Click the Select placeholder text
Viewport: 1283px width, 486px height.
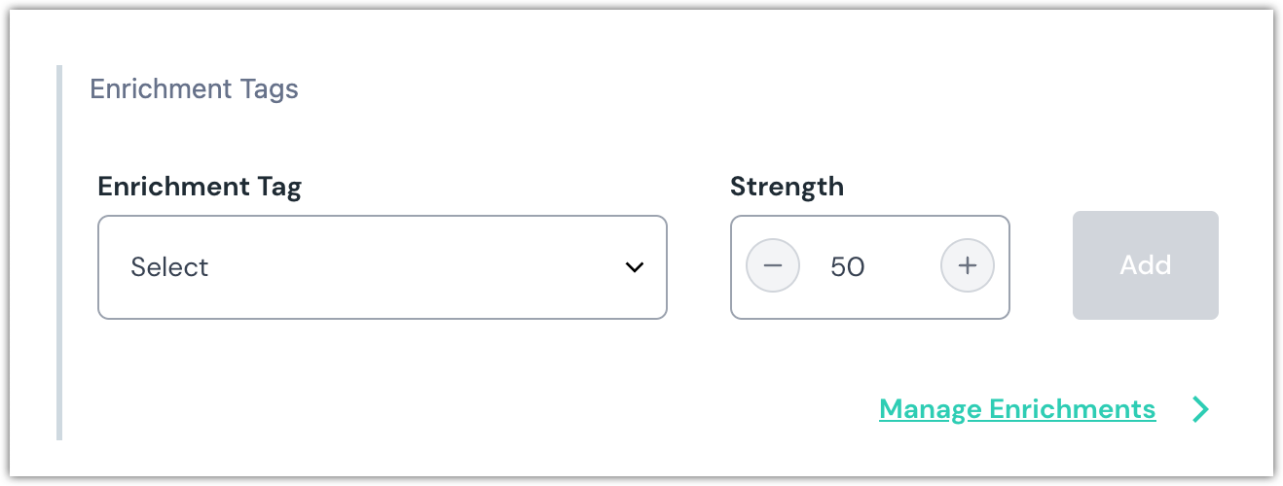pos(170,267)
